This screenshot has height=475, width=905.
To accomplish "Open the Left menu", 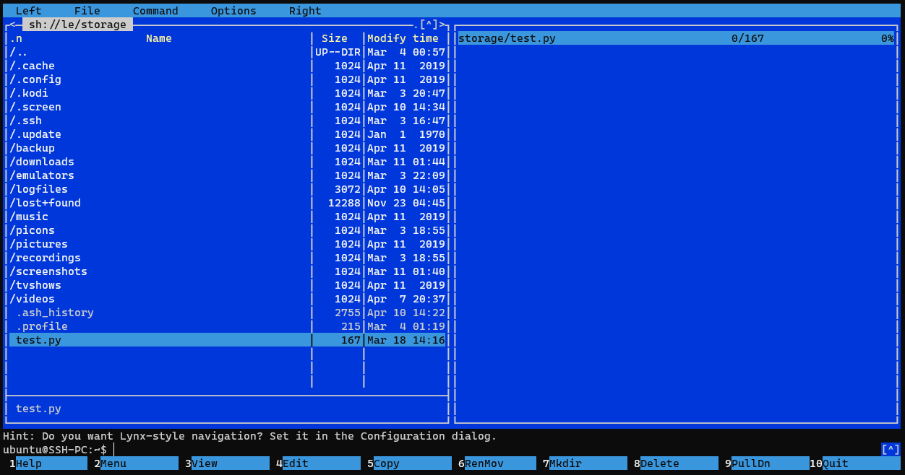I will [x=28, y=11].
